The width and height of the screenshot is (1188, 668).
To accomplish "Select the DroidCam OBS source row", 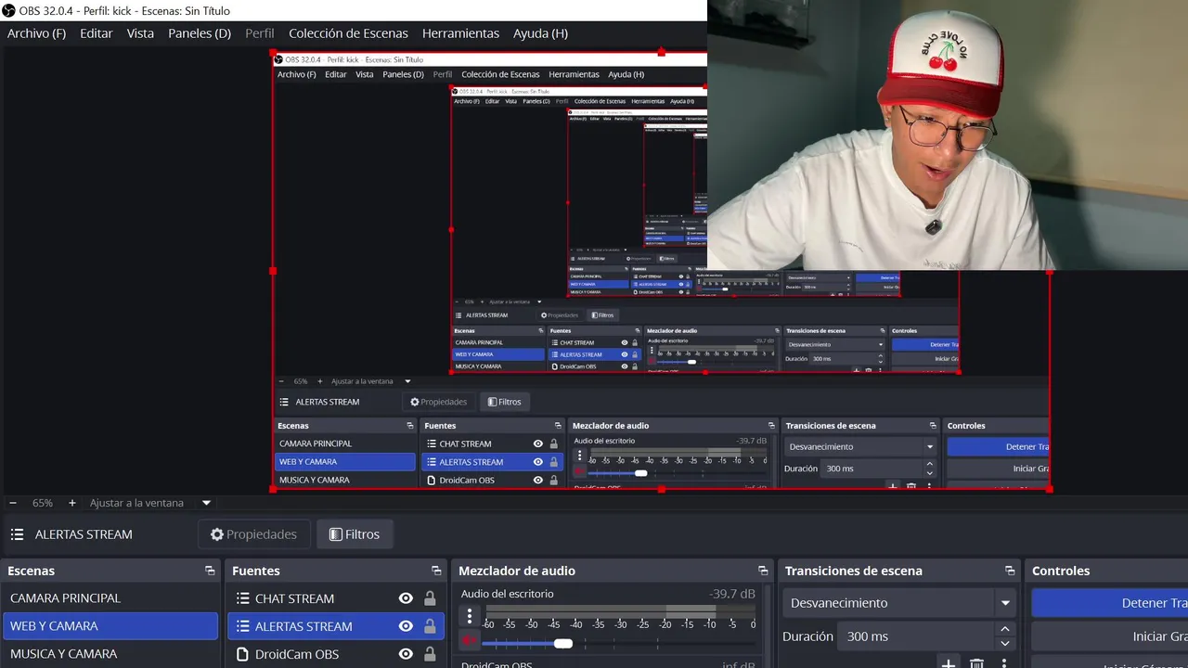I will click(x=336, y=654).
